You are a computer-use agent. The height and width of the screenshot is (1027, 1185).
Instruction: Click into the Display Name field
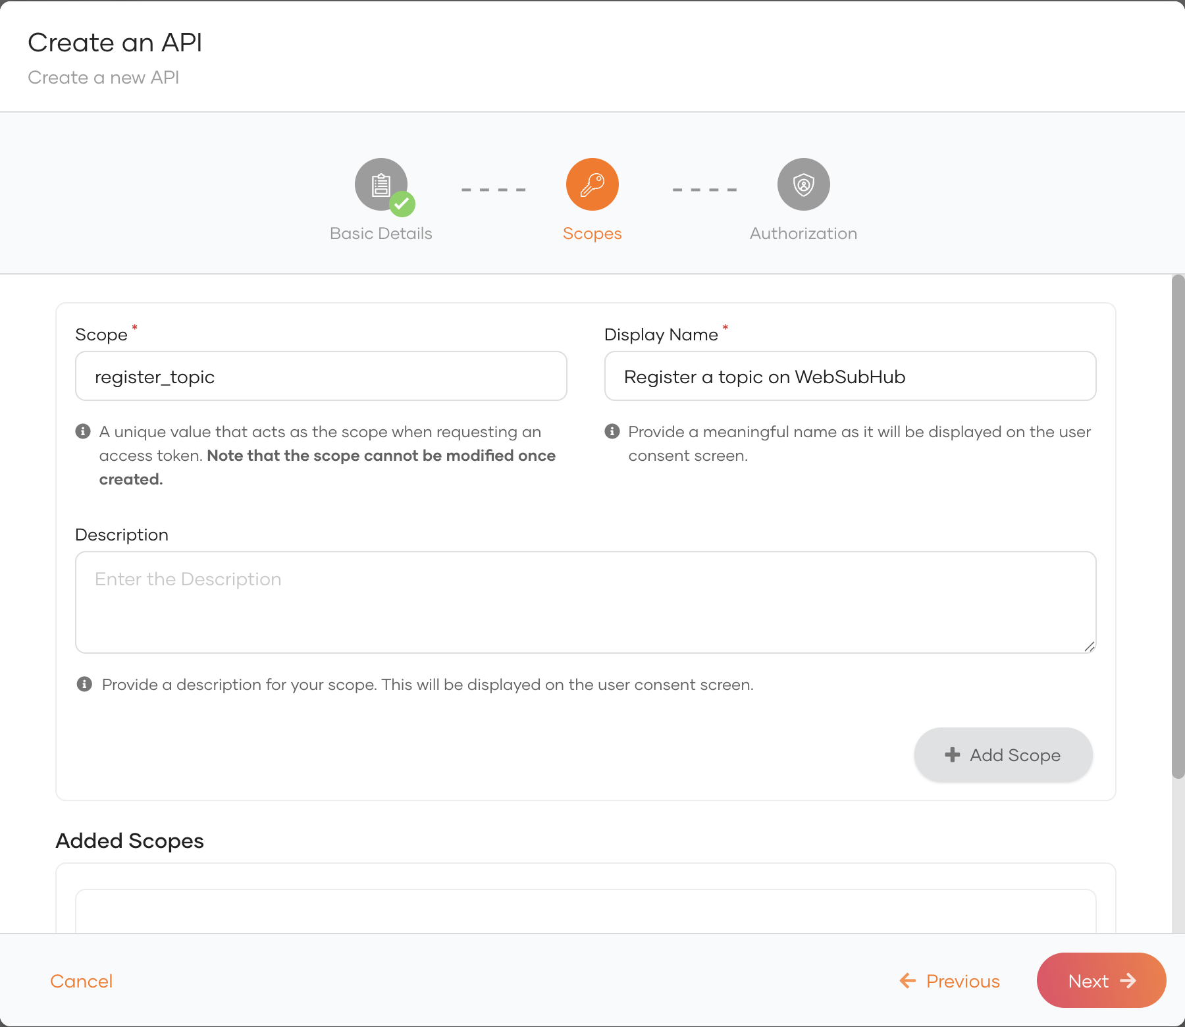coord(850,377)
